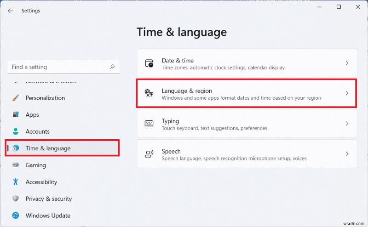Click the Time & language page heading
Screen dimensions: 368x227
coord(182,32)
